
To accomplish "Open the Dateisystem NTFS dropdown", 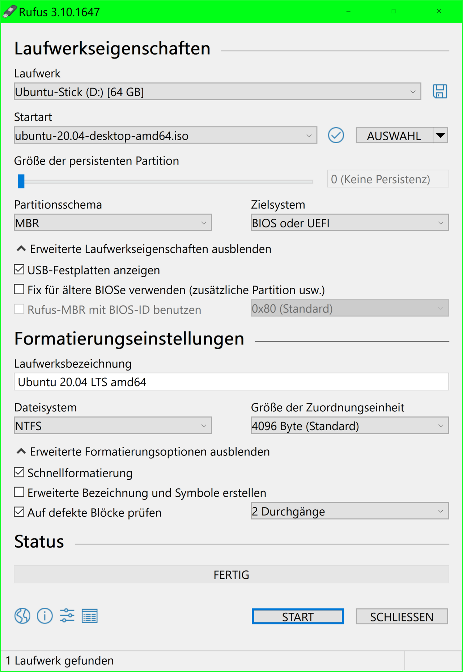I will point(113,426).
